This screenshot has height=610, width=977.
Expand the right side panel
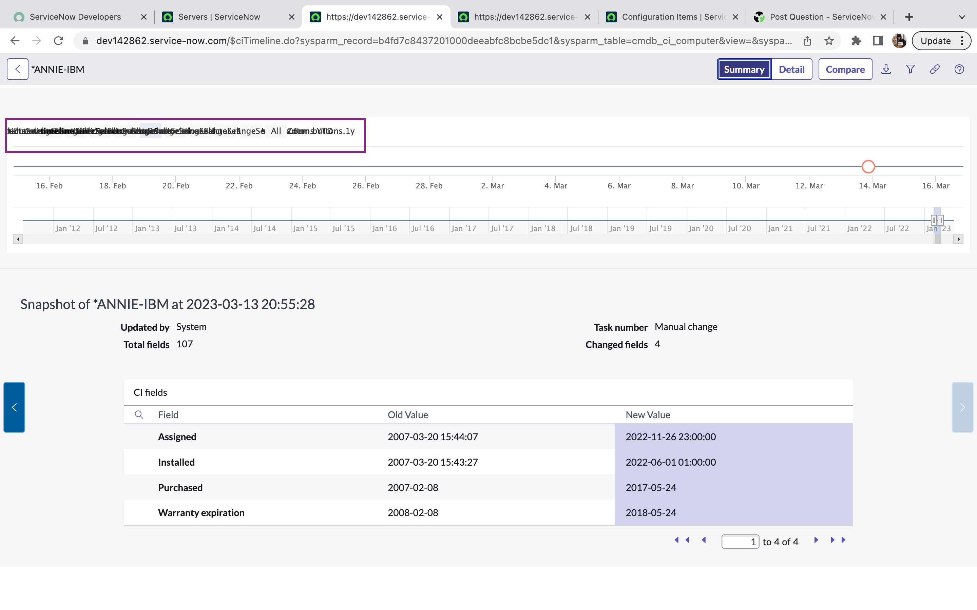962,407
